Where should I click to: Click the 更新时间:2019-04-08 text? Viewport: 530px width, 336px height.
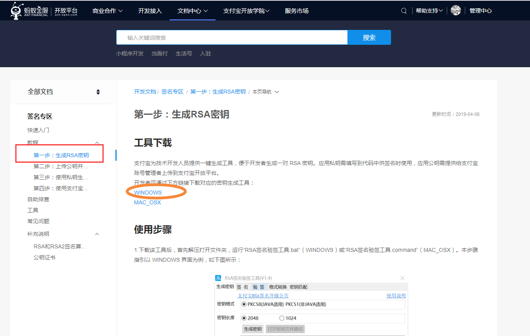click(455, 114)
